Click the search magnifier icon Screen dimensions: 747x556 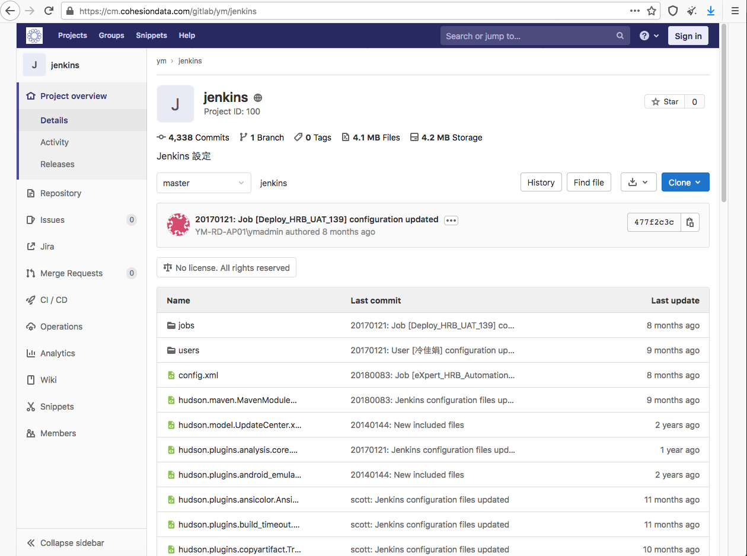[620, 36]
